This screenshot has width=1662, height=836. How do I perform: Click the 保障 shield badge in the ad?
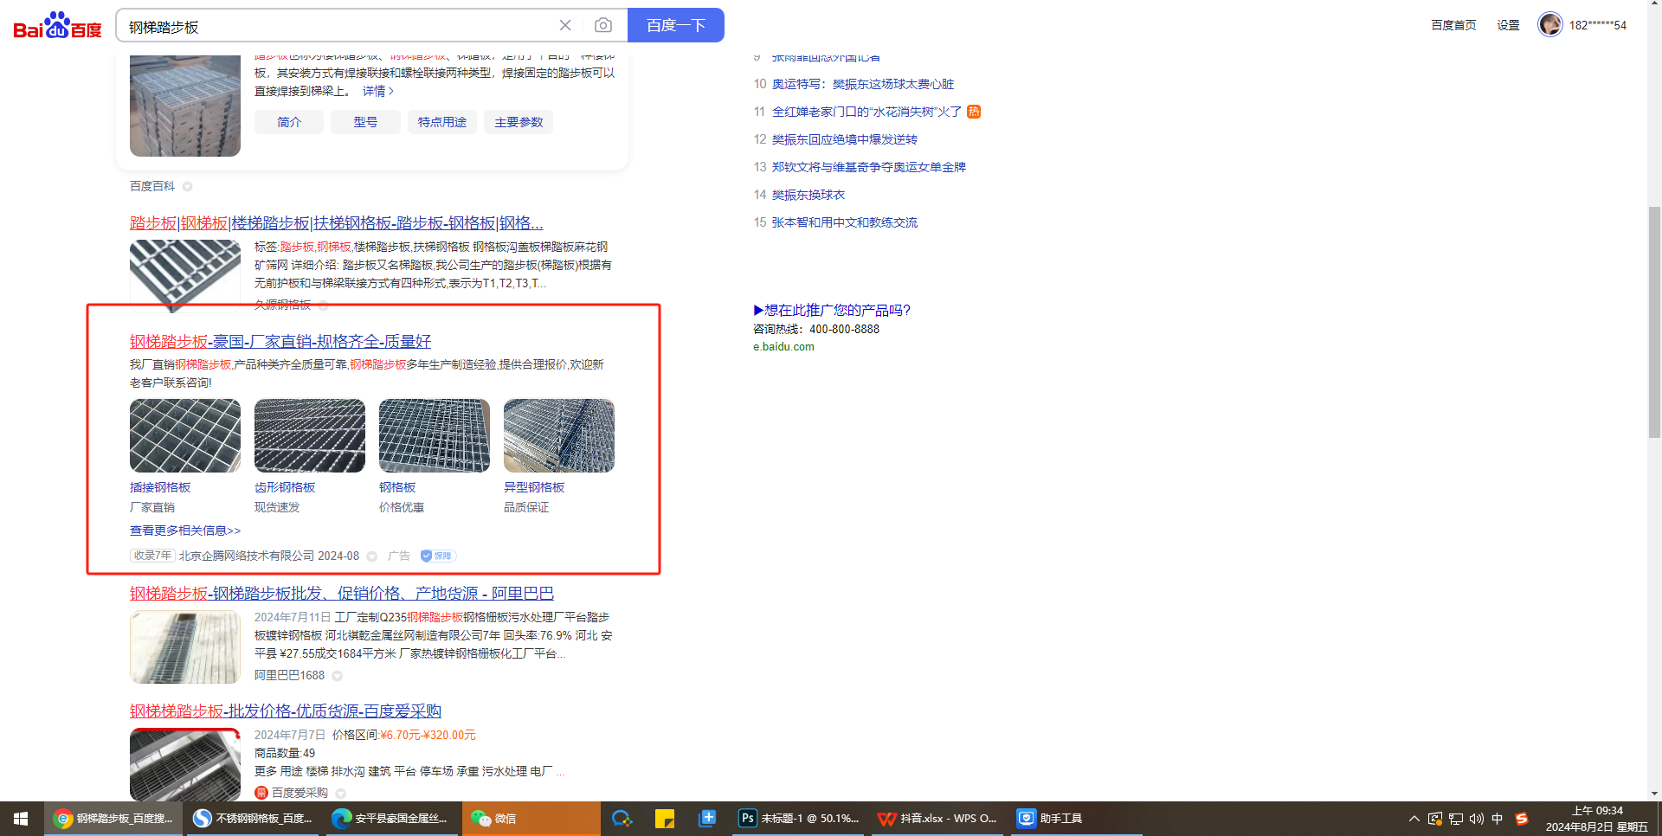(x=438, y=556)
